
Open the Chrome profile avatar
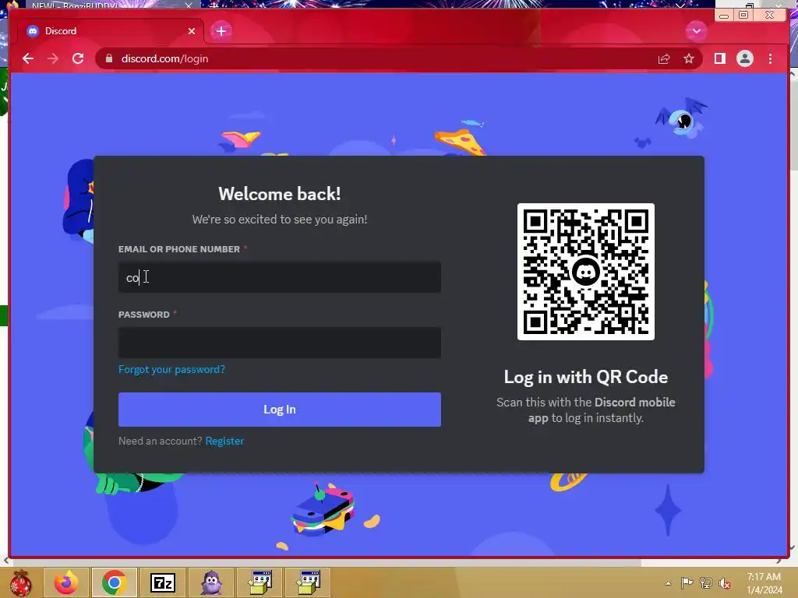click(744, 58)
